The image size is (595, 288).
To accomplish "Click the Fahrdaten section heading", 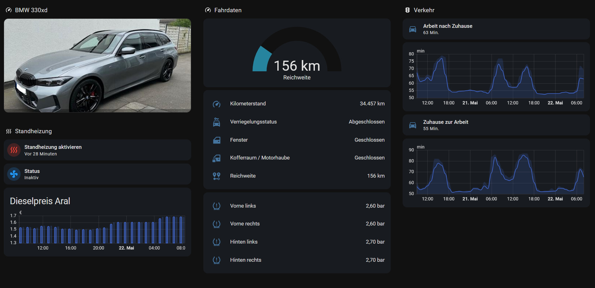I will (228, 10).
